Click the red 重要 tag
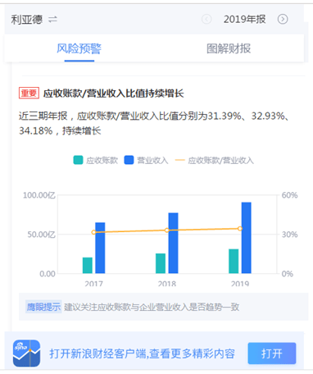The height and width of the screenshot is (374, 313). [29, 93]
